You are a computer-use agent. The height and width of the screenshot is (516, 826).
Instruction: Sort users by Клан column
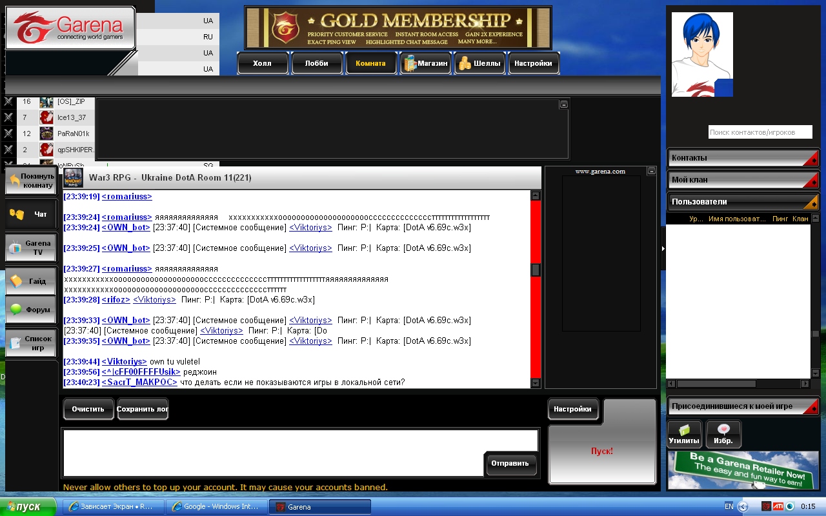click(x=800, y=219)
